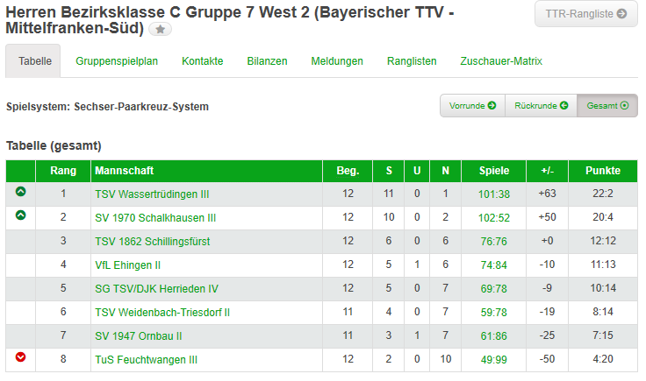Image resolution: width=646 pixels, height=381 pixels.
Task: Click promotion arrow icon for TSV Wassertrüdingen III
Action: point(20,192)
